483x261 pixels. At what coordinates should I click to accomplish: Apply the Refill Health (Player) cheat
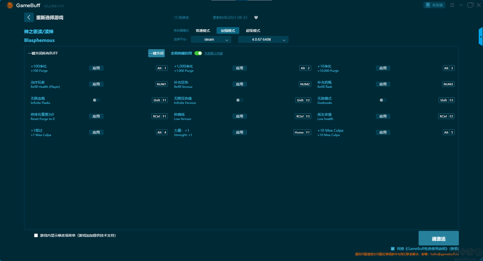96,84
